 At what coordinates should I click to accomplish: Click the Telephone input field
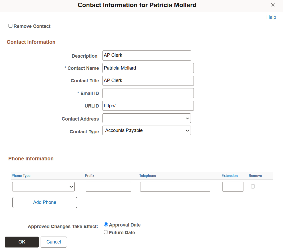click(x=175, y=186)
